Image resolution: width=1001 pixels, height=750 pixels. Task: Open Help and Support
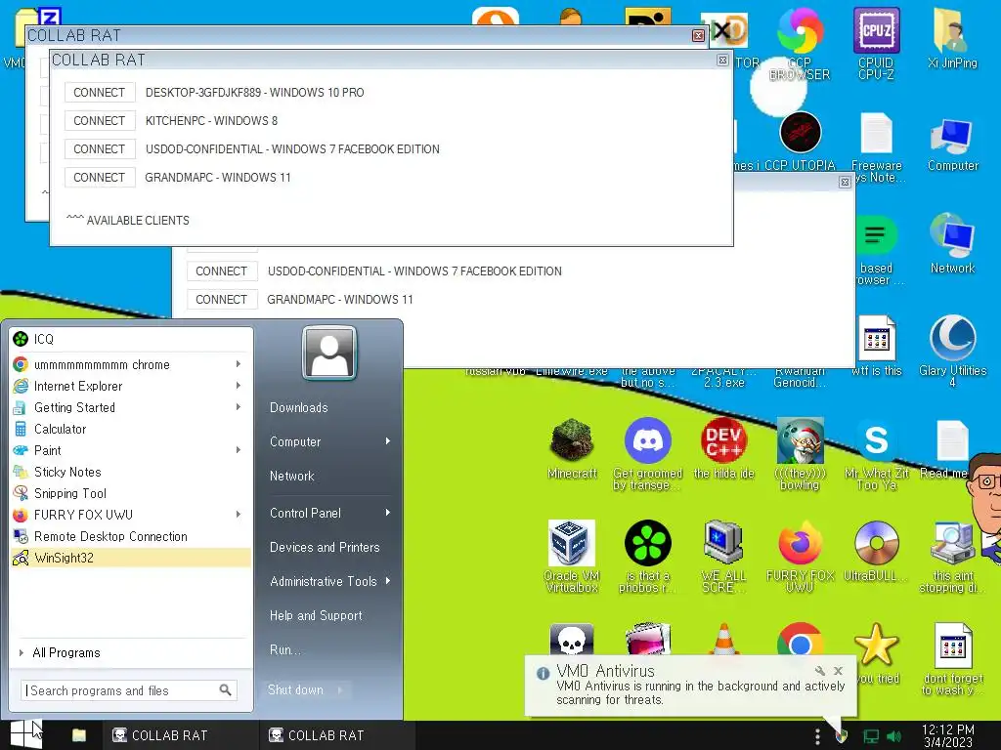316,615
